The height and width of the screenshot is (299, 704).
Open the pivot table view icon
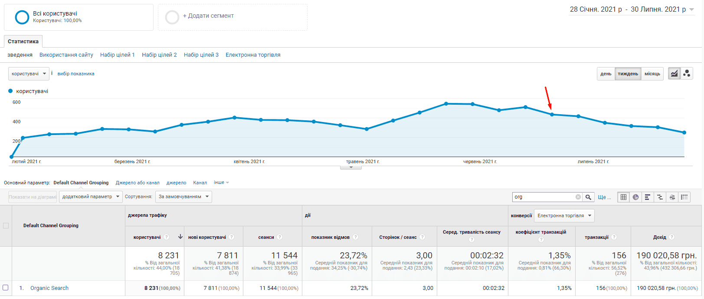[684, 197]
